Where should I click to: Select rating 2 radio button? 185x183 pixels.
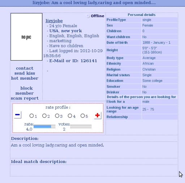[44, 116]
